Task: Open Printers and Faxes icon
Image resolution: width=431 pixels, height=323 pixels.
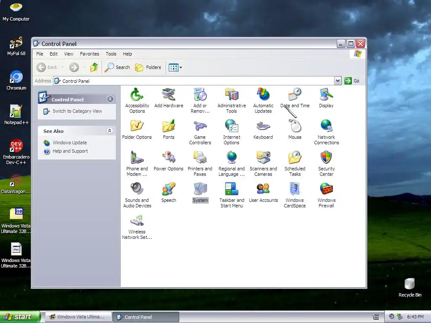Action: pos(200,164)
